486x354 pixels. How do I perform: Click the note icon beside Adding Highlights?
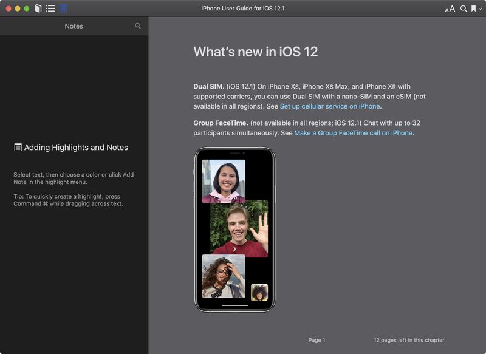coord(18,148)
